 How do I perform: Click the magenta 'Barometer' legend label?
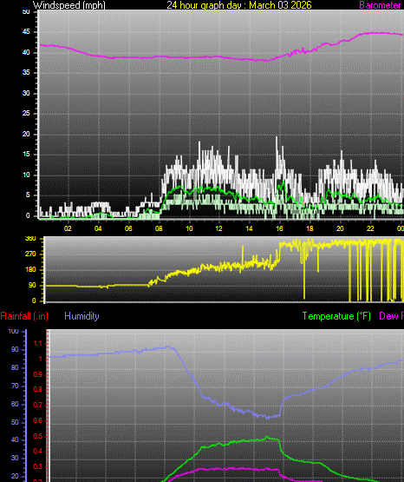tap(380, 5)
